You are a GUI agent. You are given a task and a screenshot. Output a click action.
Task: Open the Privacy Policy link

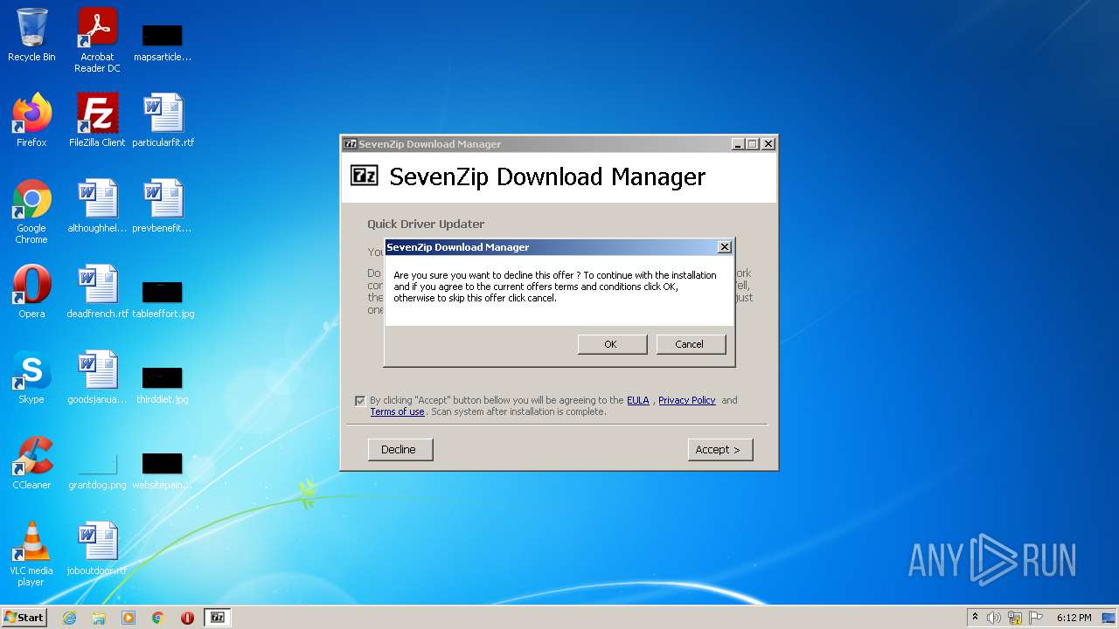[686, 400]
